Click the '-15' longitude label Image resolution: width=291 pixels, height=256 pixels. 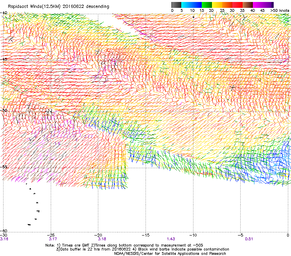point(145,235)
